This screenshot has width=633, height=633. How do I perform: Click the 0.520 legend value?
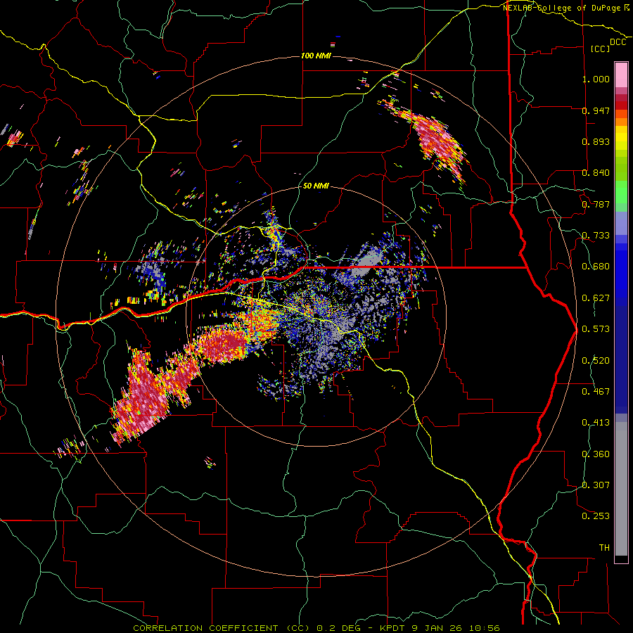tap(596, 361)
